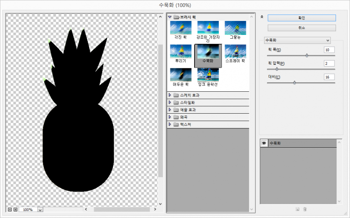
Task: Click the 취소 cancel button
Action: click(301, 28)
